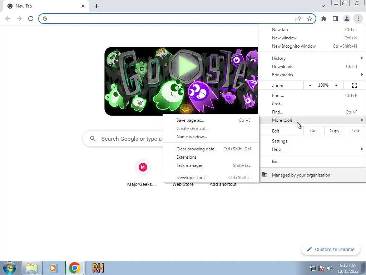Choose Exit in the Chrome menu
This screenshot has width=366, height=275.
(x=312, y=161)
